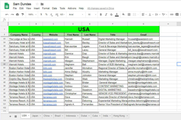This screenshot has width=181, height=120.
Task: Open the USA tab dropdown arrow
Action: click(x=29, y=116)
